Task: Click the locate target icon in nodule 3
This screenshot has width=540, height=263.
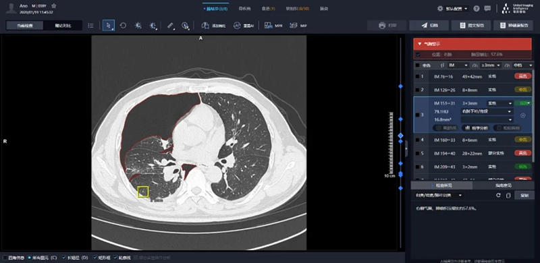Action: [x=522, y=116]
